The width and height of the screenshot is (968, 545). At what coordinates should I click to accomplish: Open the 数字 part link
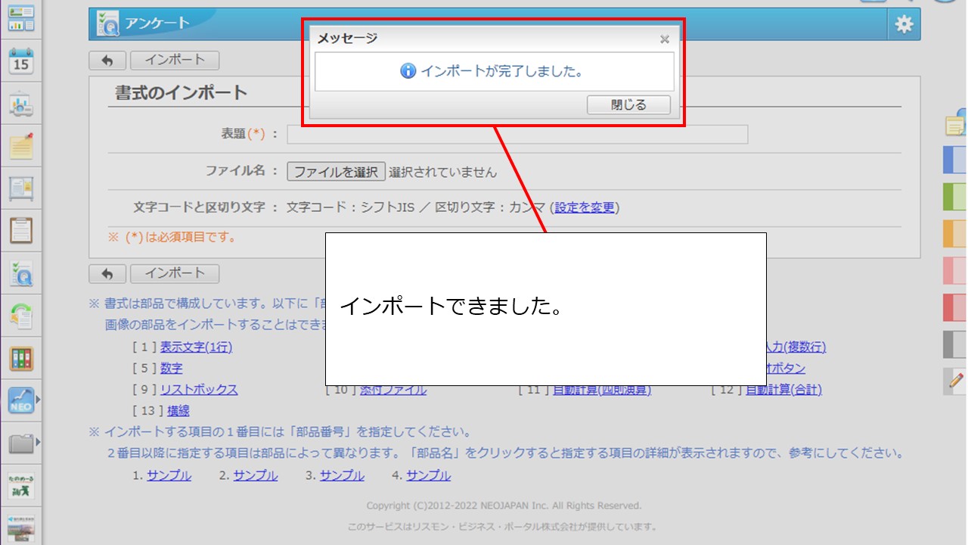[171, 369]
